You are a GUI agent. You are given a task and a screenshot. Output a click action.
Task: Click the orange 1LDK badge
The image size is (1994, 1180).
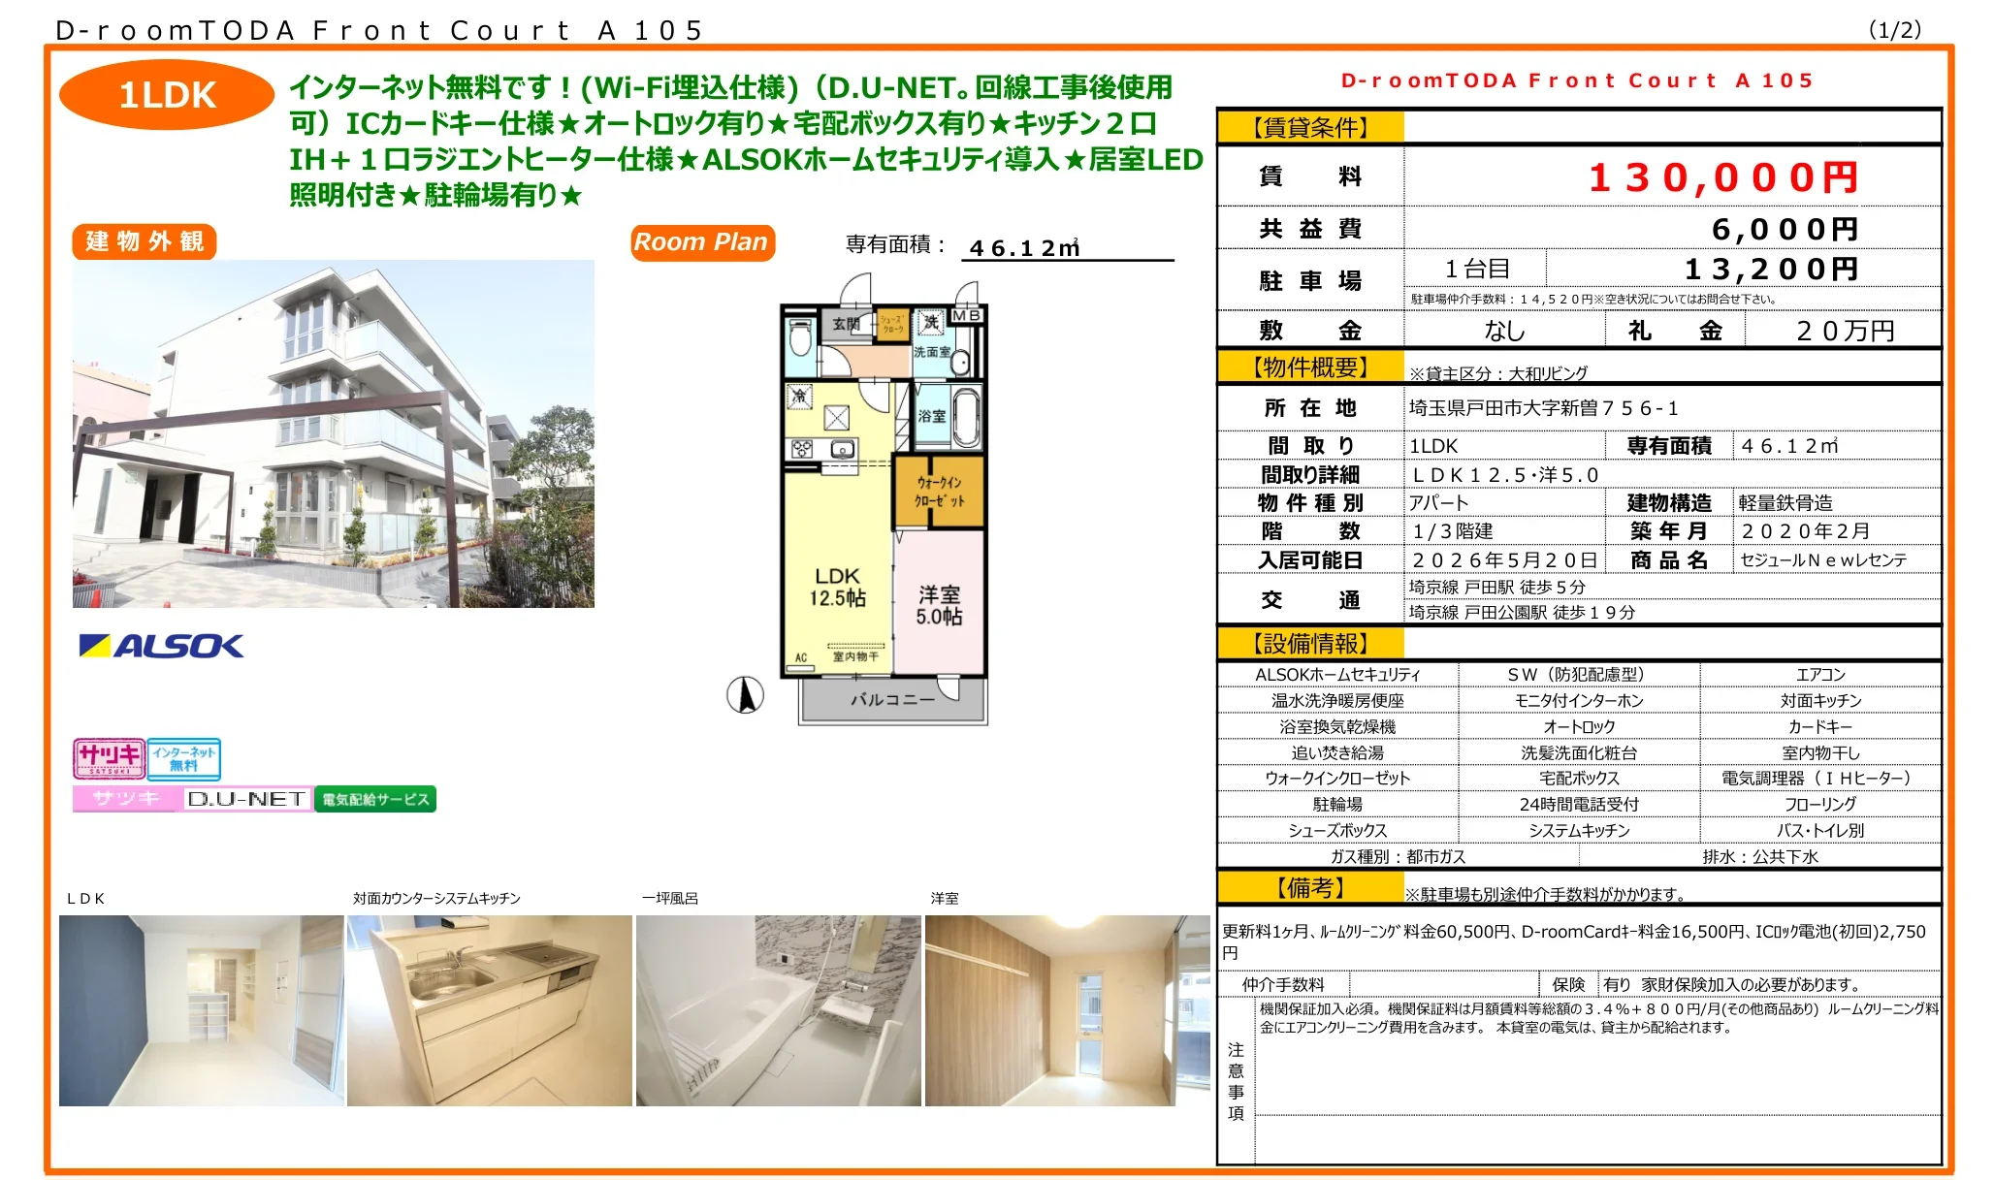pyautogui.click(x=167, y=95)
